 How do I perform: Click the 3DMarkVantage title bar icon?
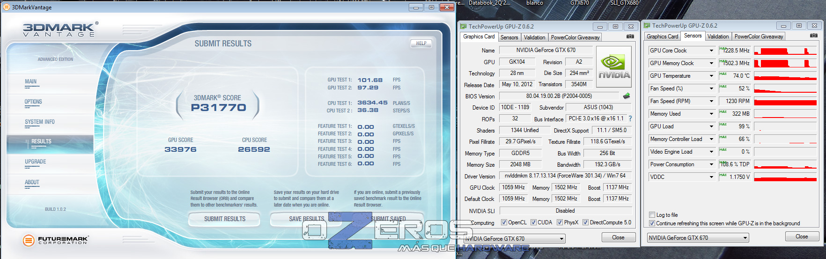click(7, 7)
